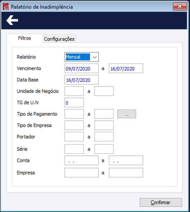Click the Vencimento label text
190x212 pixels.
coord(29,68)
